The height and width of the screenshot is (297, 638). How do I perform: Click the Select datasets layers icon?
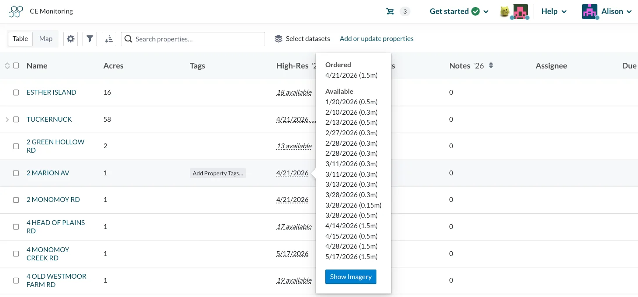tap(279, 39)
